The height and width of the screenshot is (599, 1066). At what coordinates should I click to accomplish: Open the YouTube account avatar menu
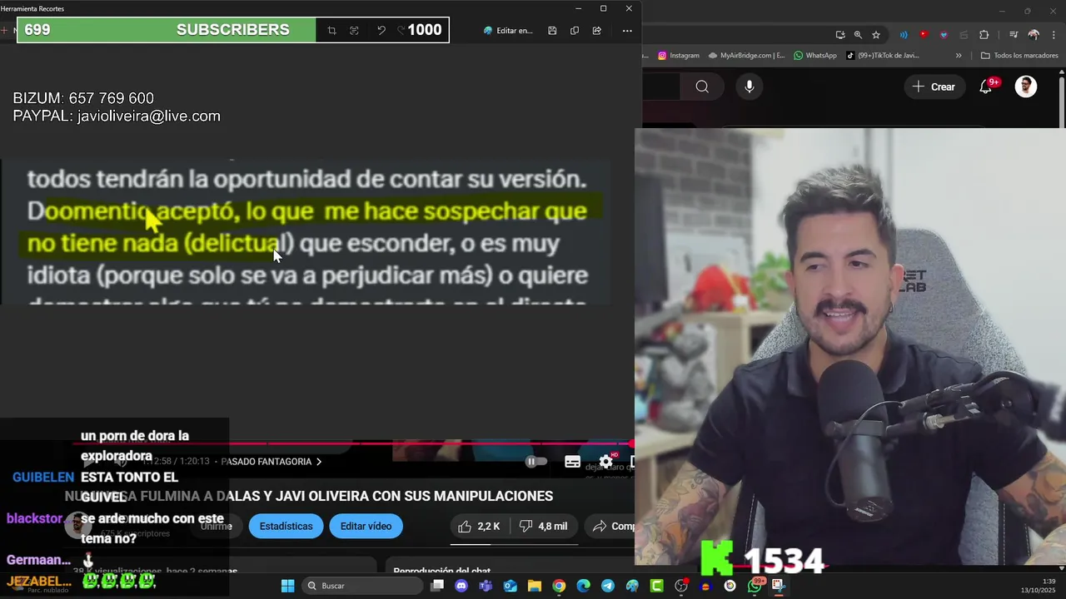(x=1026, y=87)
